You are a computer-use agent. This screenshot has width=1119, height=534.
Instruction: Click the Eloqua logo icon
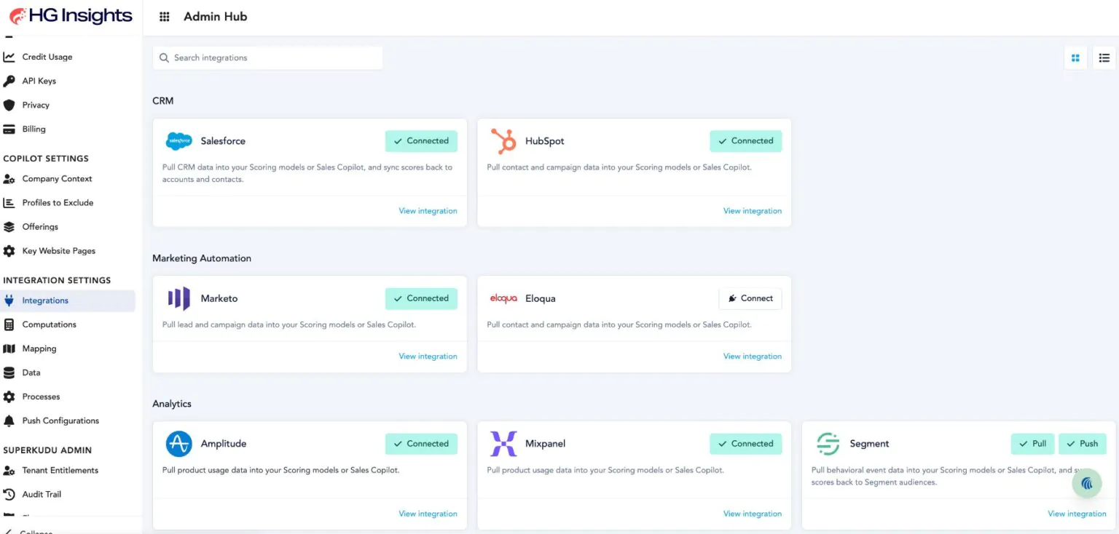point(503,298)
